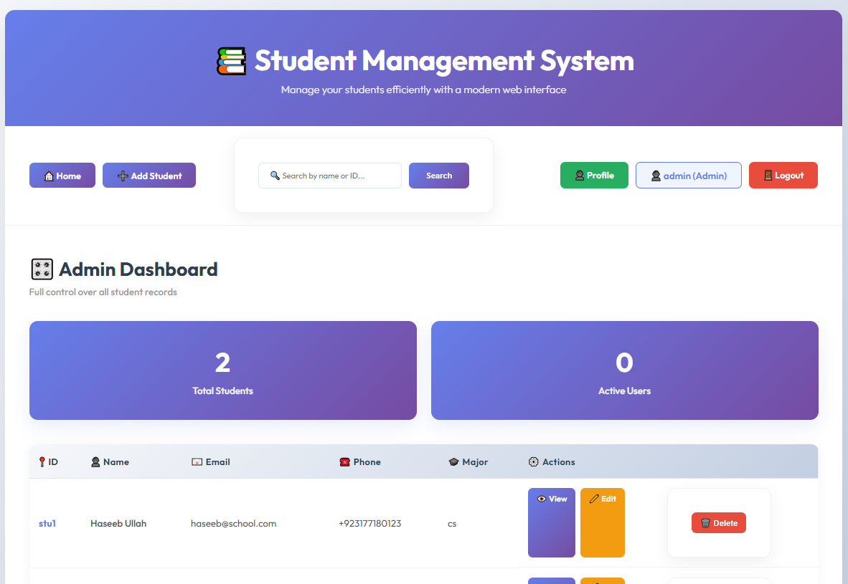Image resolution: width=848 pixels, height=584 pixels.
Task: Open the Add Student form
Action: click(x=149, y=175)
